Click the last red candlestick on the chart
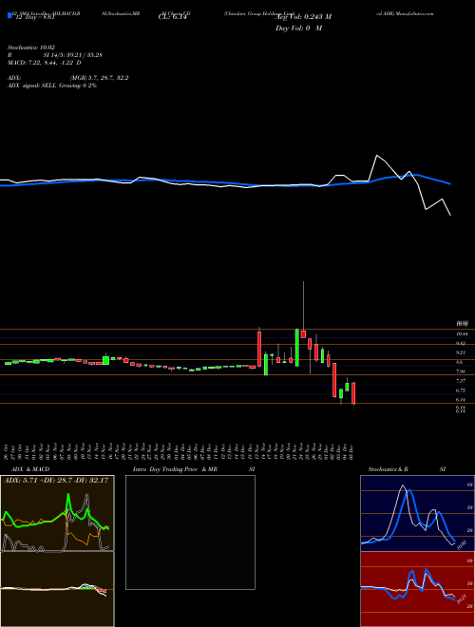Screen dimensions: 475x627 353,393
